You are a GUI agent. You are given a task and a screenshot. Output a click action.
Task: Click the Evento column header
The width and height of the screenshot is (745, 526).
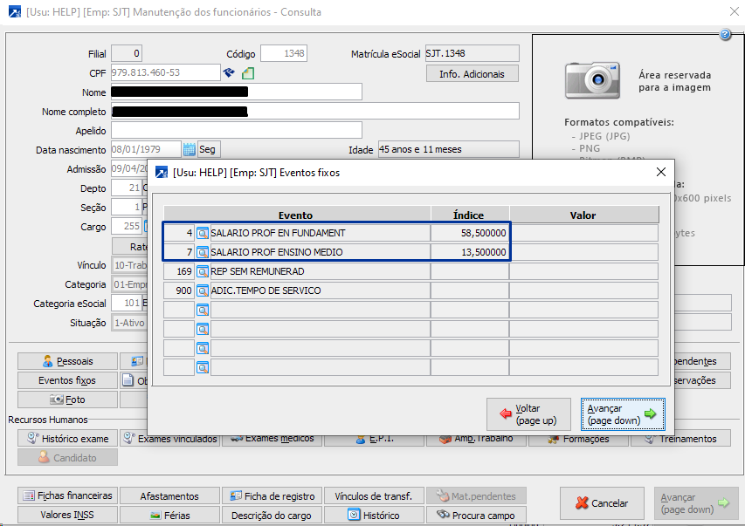[x=297, y=215]
